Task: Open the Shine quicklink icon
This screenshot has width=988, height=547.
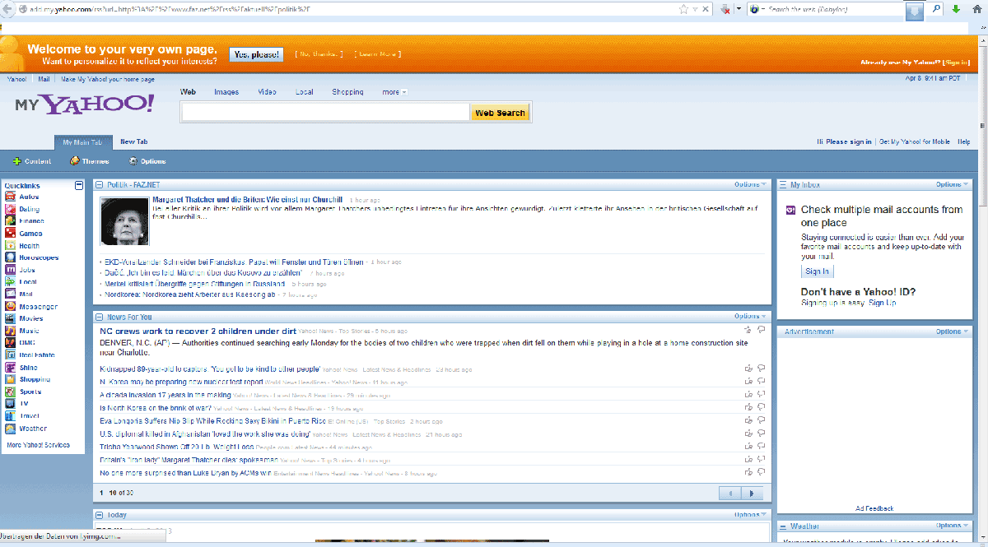Action: tap(10, 368)
